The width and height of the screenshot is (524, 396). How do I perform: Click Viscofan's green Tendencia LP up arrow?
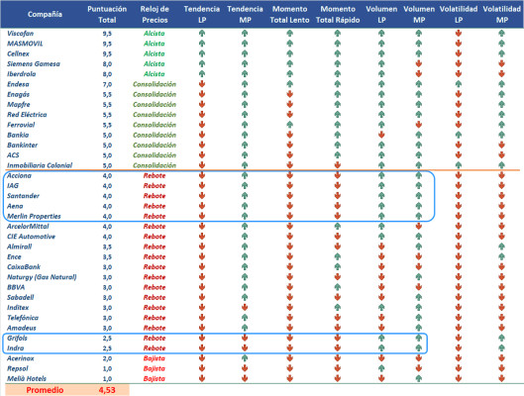tap(202, 34)
